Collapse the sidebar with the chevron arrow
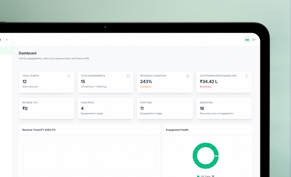 coord(7,40)
